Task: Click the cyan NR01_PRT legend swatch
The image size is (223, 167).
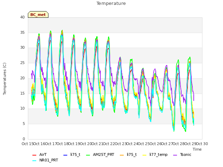Action: coord(34,161)
